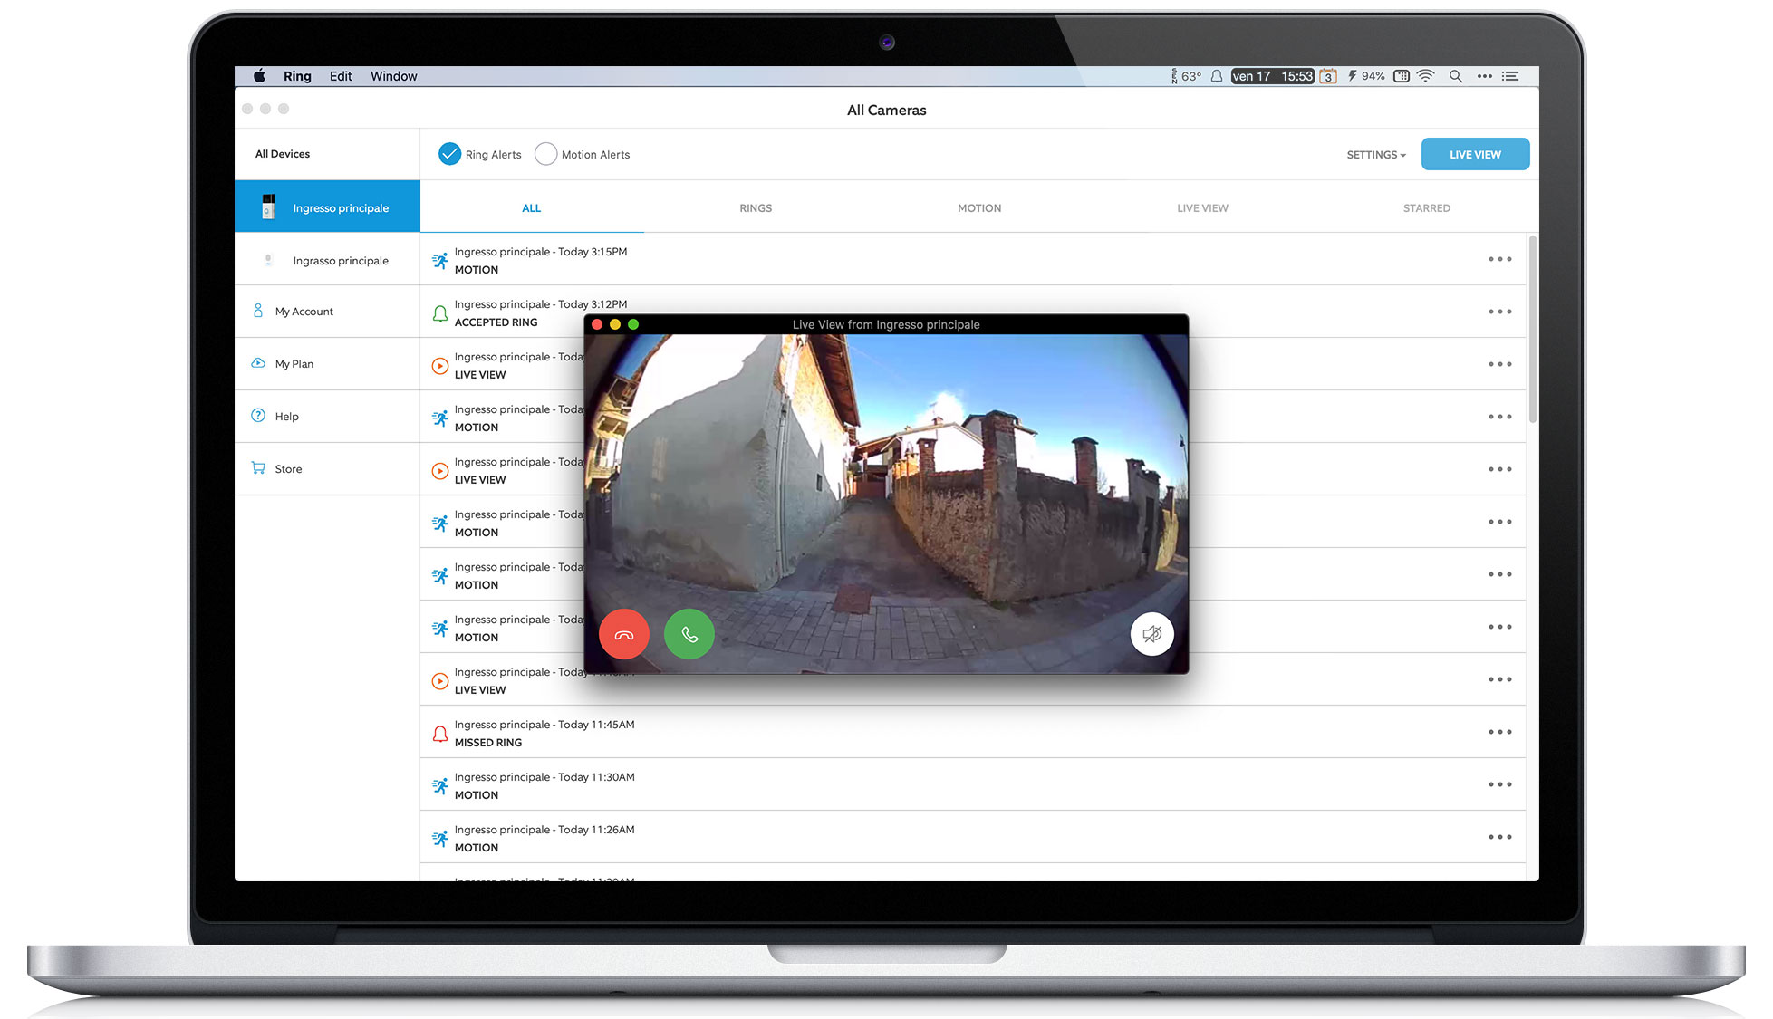Select the Today 11:30AM MOTION row

click(x=972, y=785)
